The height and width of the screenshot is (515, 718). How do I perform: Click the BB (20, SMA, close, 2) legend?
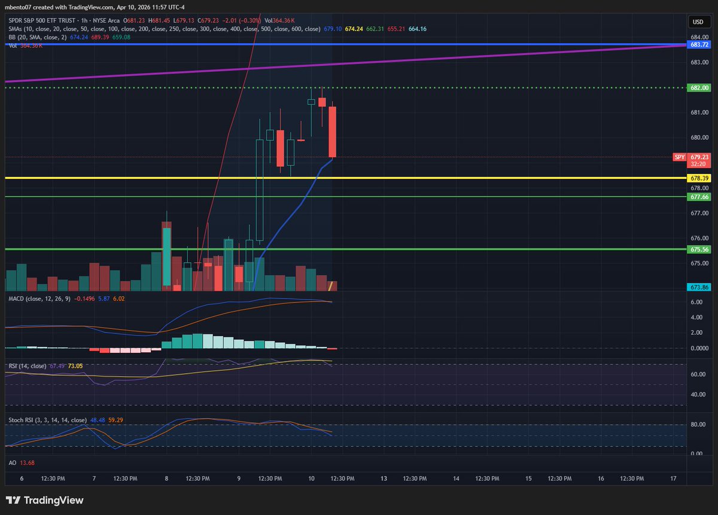click(38, 36)
